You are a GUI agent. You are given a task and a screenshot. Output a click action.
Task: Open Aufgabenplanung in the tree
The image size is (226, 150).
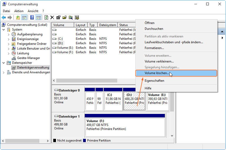(30, 34)
